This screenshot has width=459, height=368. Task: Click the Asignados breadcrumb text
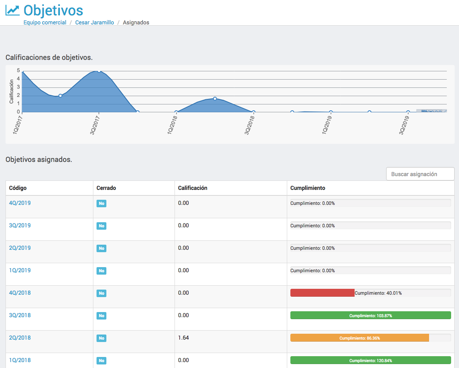click(136, 22)
